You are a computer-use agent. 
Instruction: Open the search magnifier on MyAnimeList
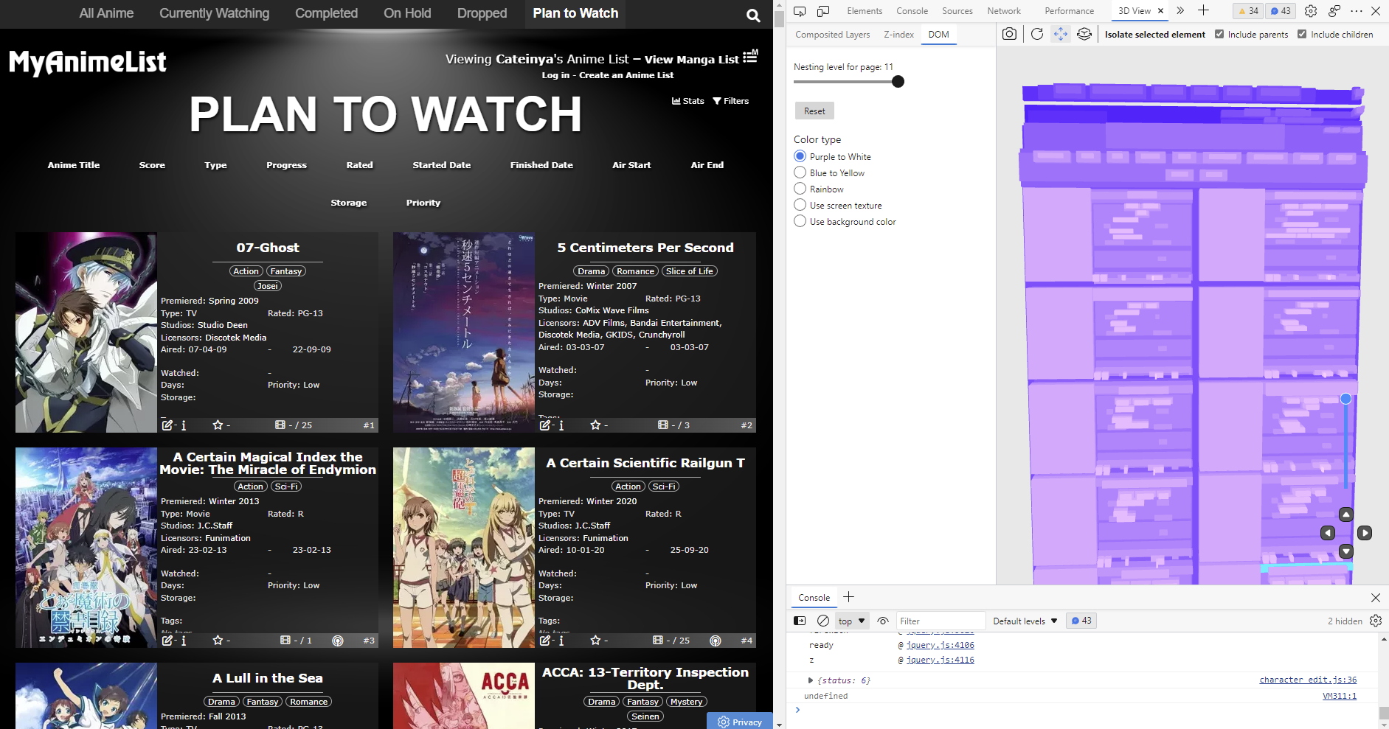752,15
